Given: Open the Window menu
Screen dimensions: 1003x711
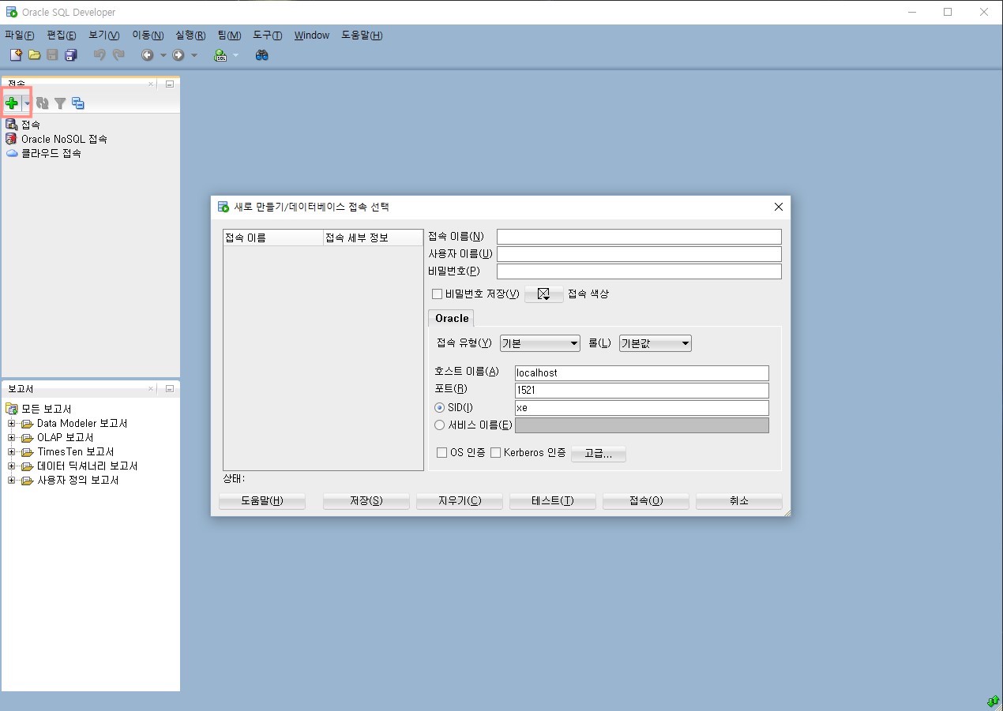Looking at the screenshot, I should click(312, 36).
